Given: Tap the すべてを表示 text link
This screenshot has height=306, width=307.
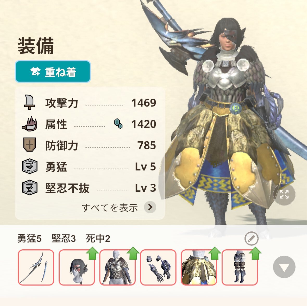Looking at the screenshot, I should point(110,207).
